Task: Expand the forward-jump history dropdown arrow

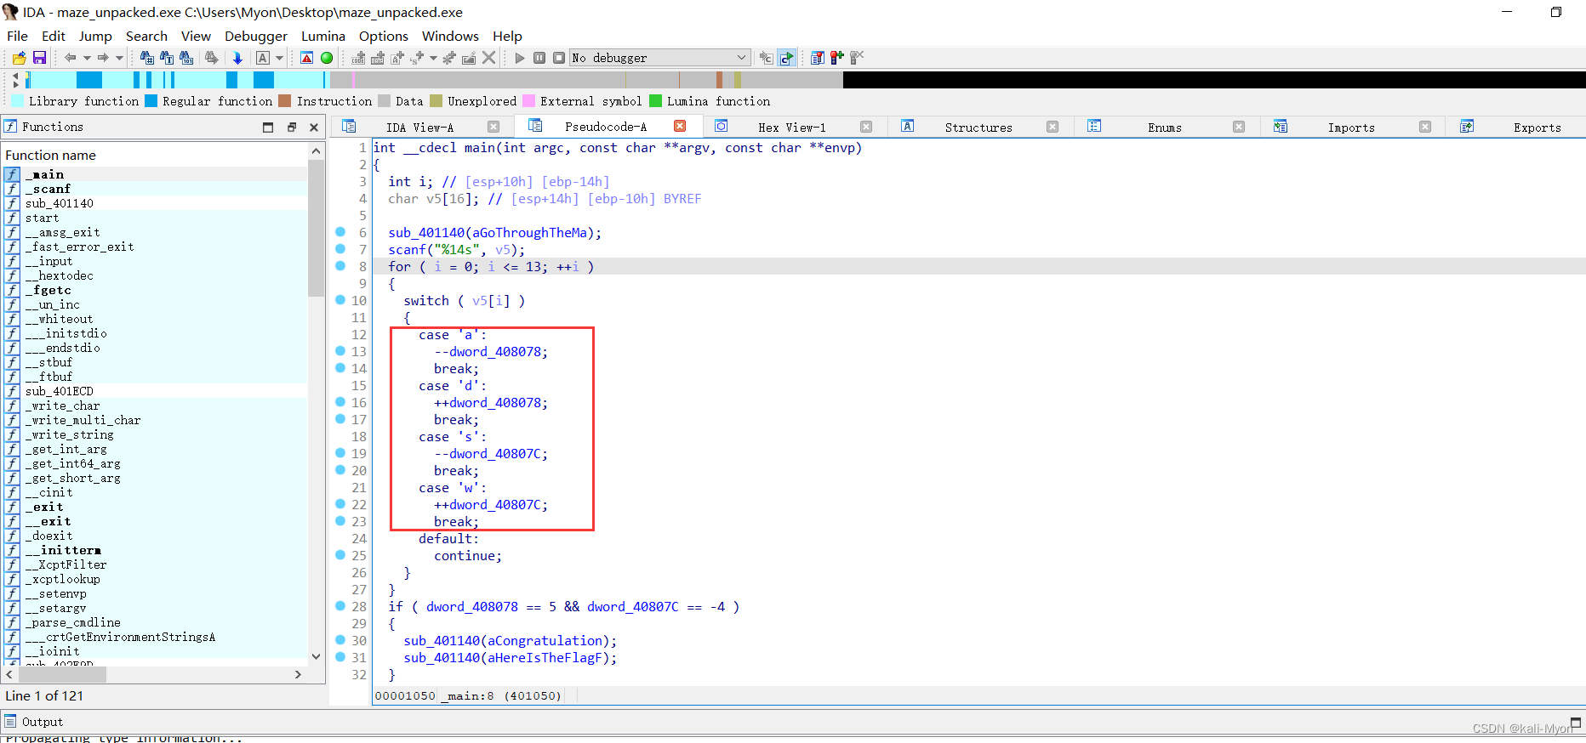Action: click(119, 58)
